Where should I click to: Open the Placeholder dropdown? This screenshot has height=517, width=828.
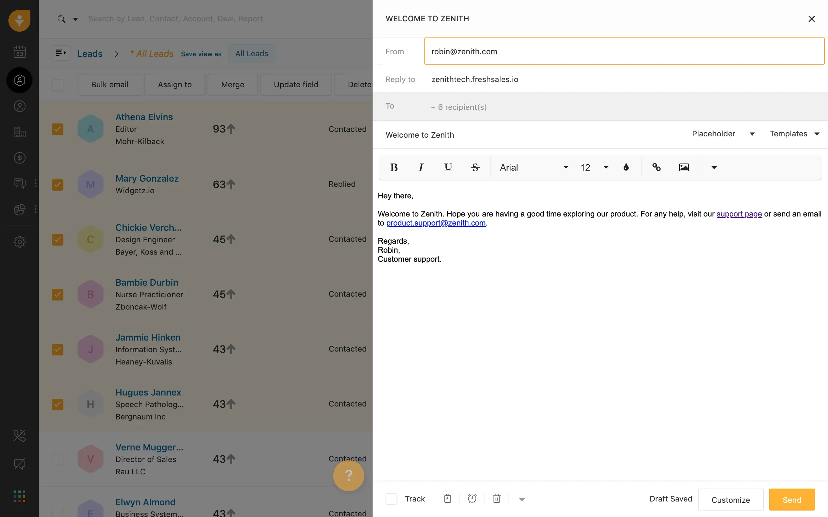(x=723, y=134)
